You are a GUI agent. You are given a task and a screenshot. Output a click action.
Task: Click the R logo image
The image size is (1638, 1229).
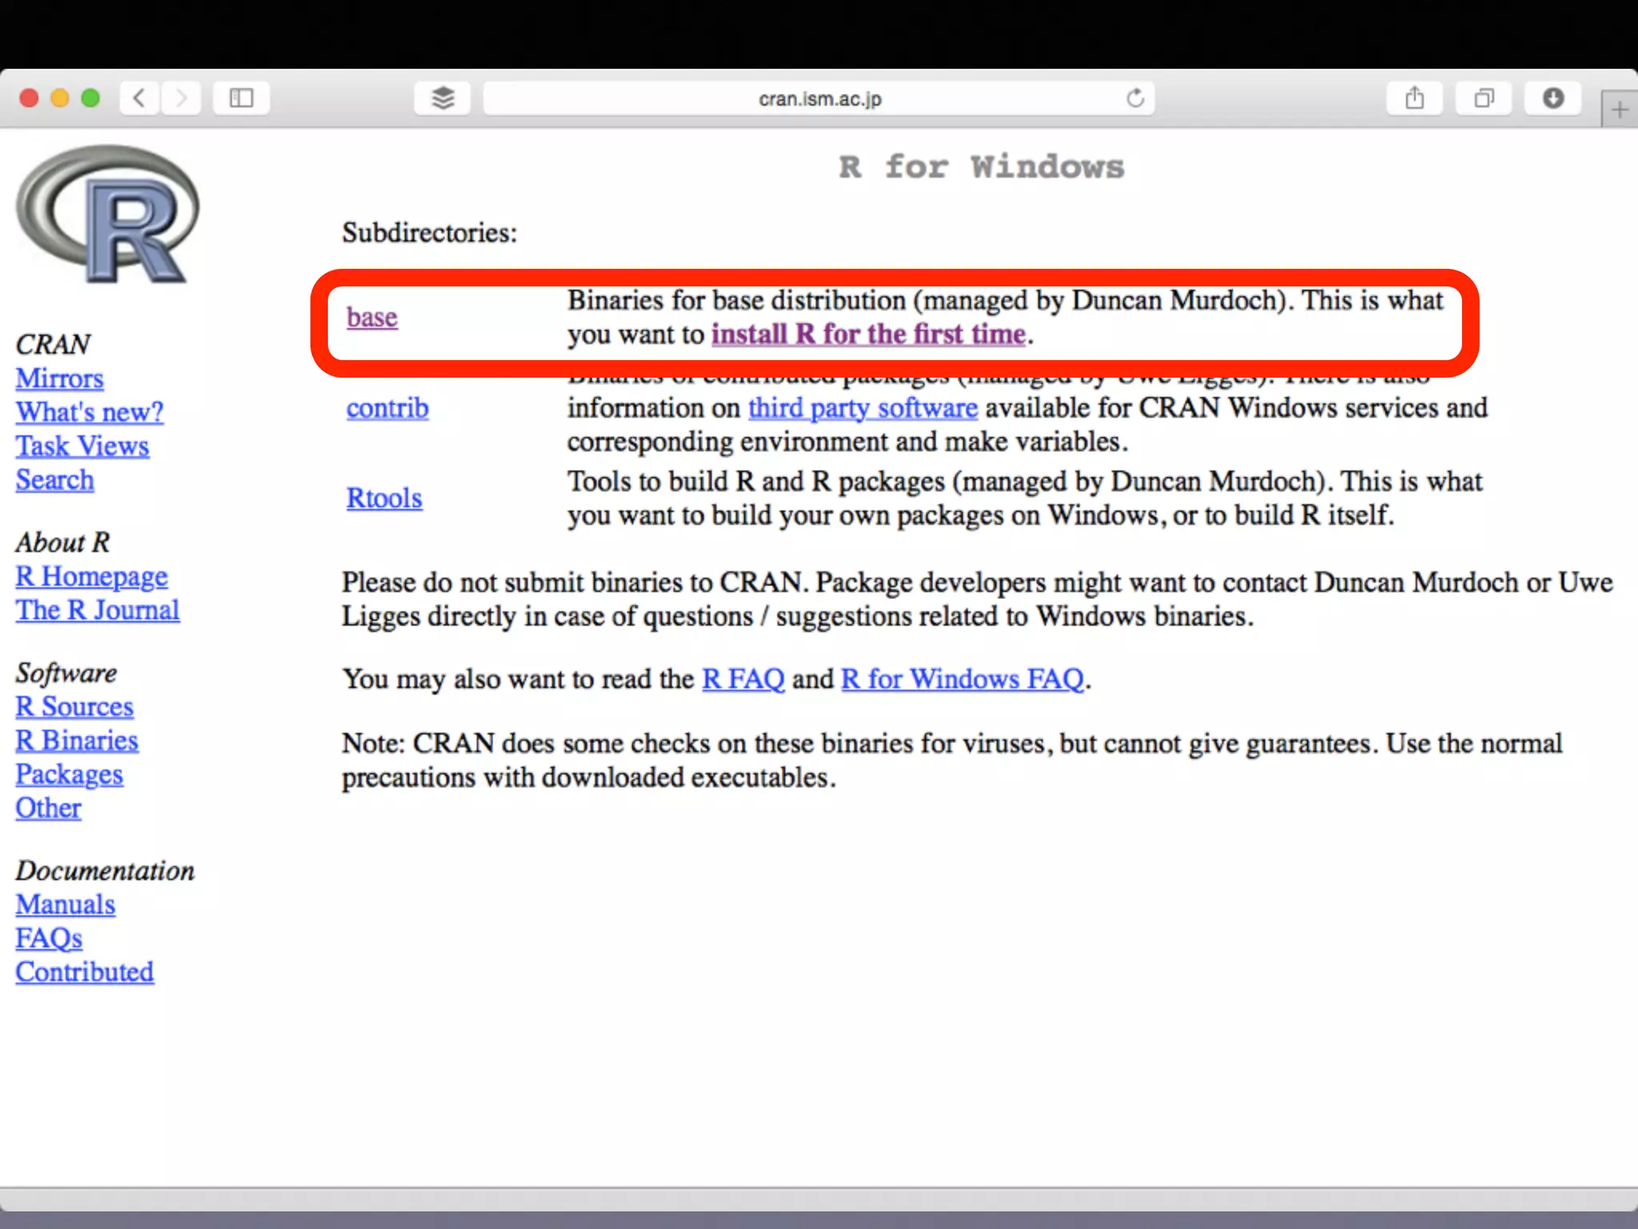(108, 214)
